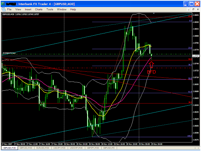
Task: Minimize the Interbank FX Trader window
Action: pyautogui.click(x=186, y=4)
